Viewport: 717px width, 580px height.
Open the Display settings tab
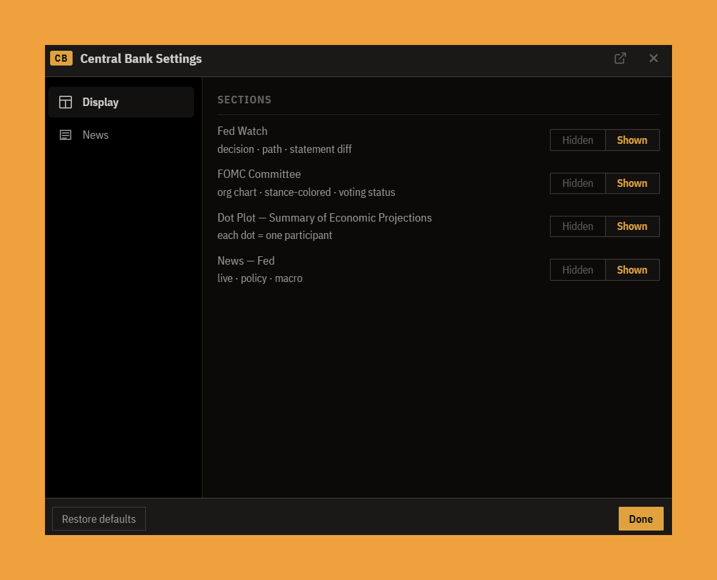(121, 102)
